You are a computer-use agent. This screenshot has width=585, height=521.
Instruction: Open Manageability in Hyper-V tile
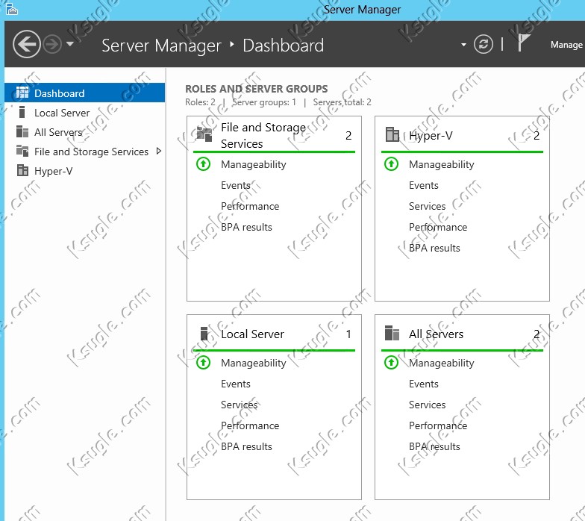pos(442,164)
